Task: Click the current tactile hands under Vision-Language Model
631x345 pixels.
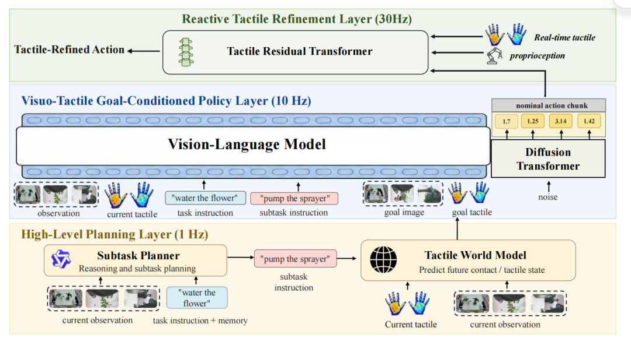Action: (129, 195)
